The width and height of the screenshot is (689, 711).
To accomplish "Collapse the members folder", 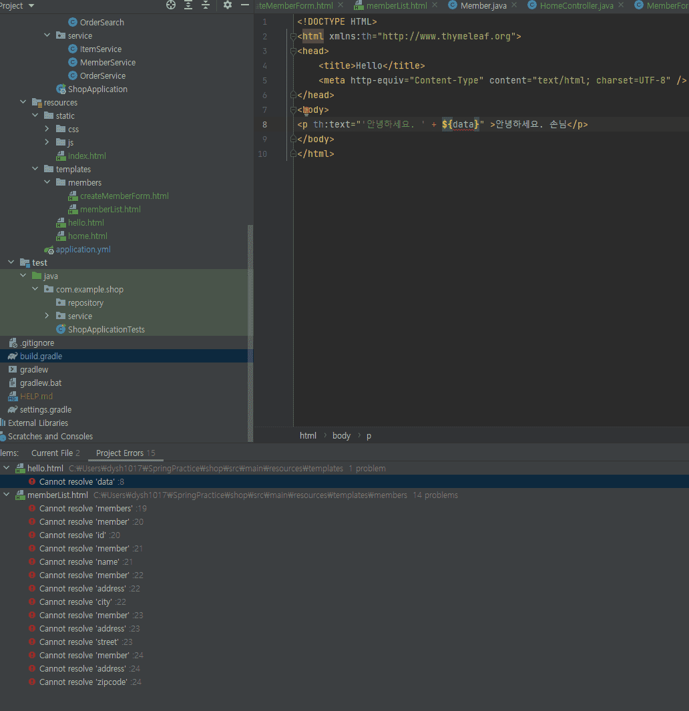I will tap(47, 182).
